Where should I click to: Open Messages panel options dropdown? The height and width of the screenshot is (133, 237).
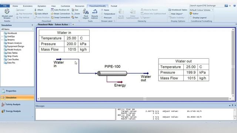(x=230, y=105)
